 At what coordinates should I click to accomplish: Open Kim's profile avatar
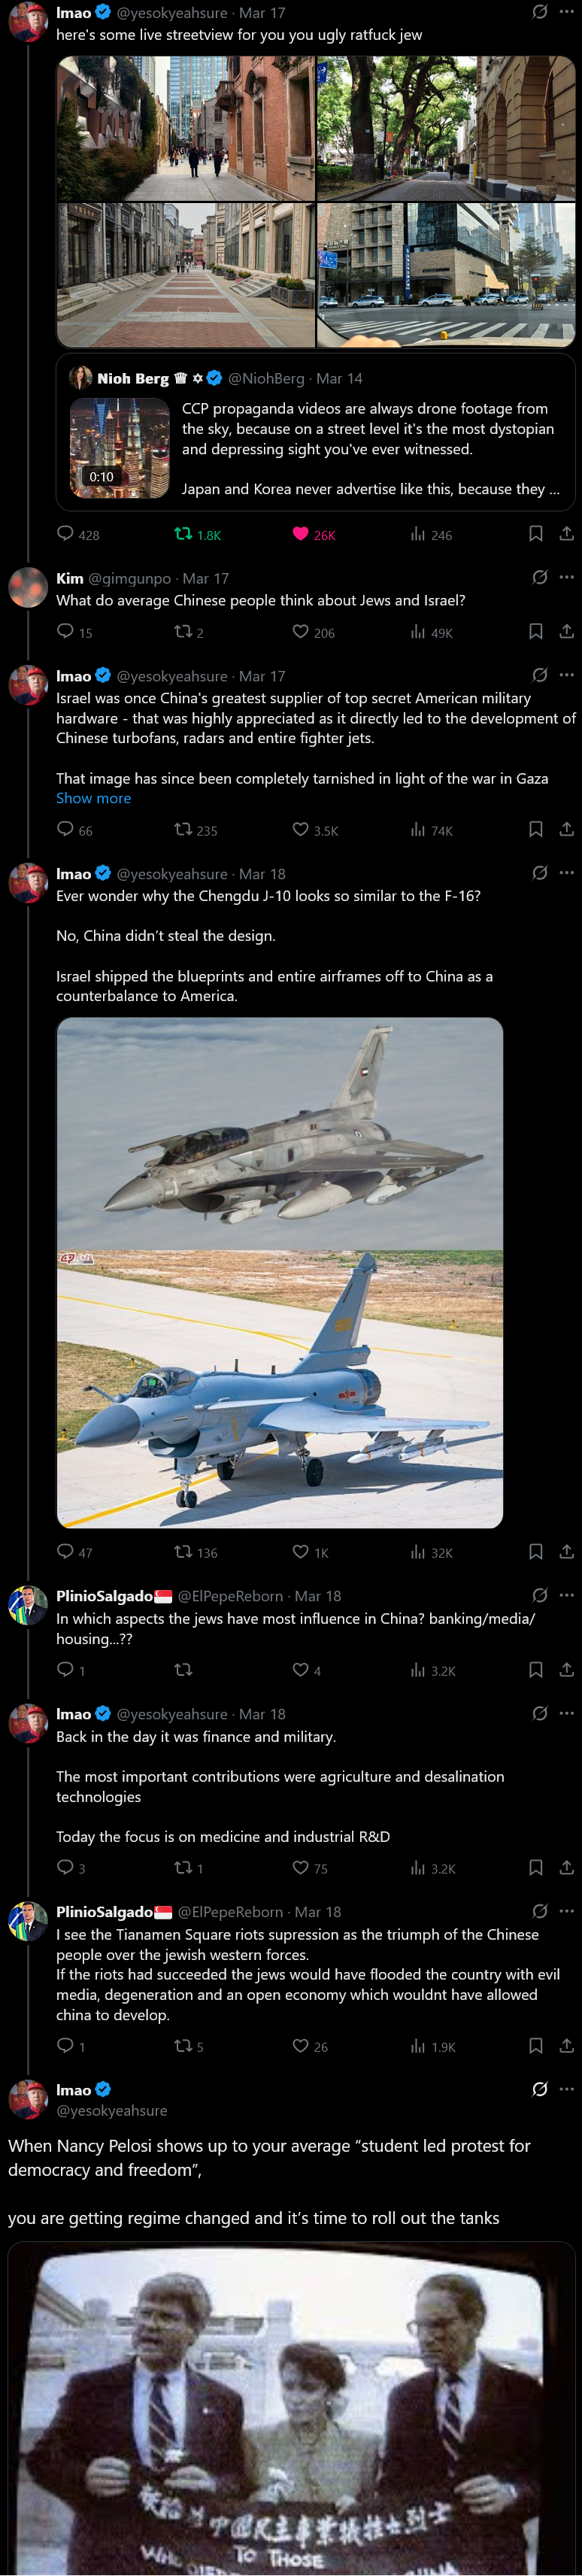click(28, 587)
